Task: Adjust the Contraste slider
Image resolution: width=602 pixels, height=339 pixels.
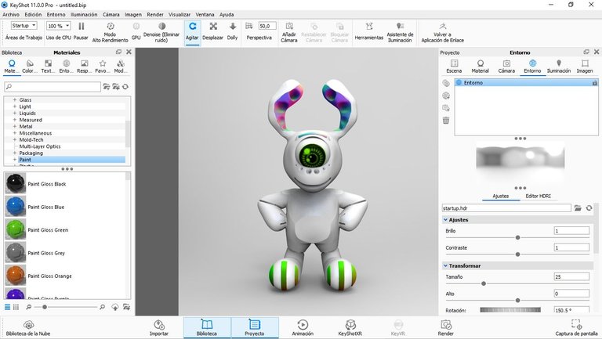Action: click(x=517, y=254)
